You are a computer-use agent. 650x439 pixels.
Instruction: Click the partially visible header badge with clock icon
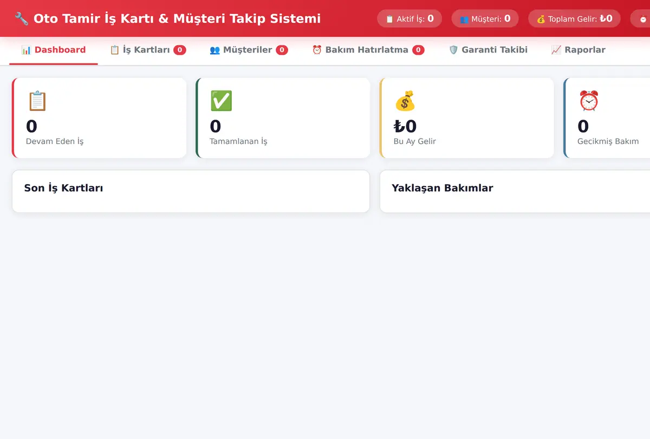click(640, 18)
